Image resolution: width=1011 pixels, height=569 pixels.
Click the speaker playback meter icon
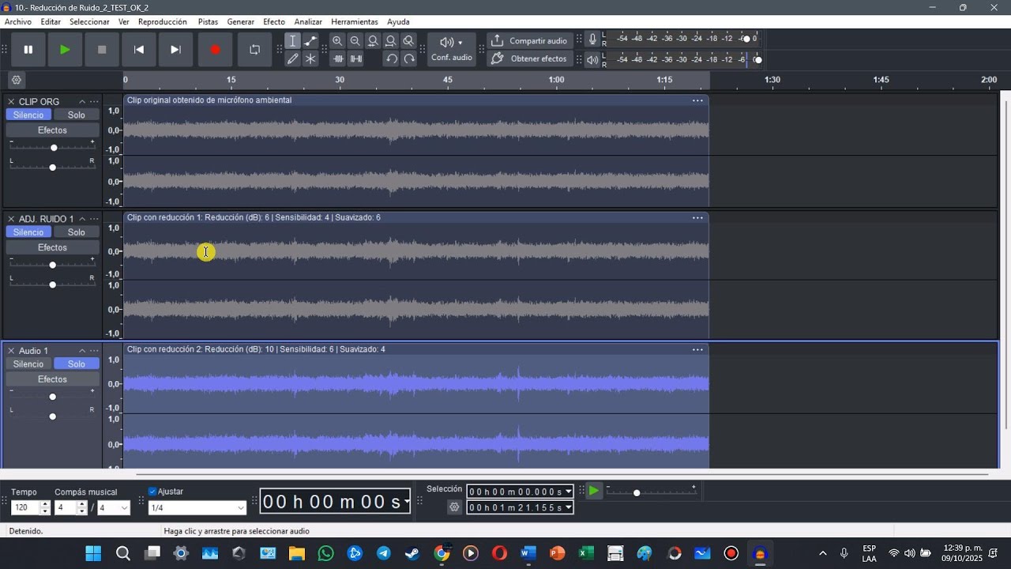(x=592, y=60)
